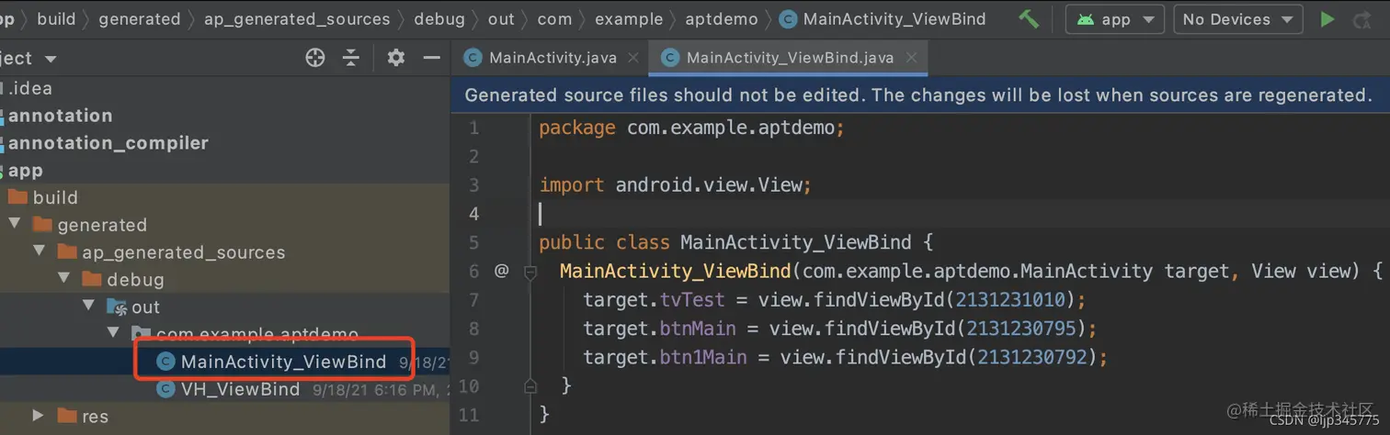This screenshot has height=435, width=1390.
Task: Click the build breadcrumb
Action: point(56,18)
